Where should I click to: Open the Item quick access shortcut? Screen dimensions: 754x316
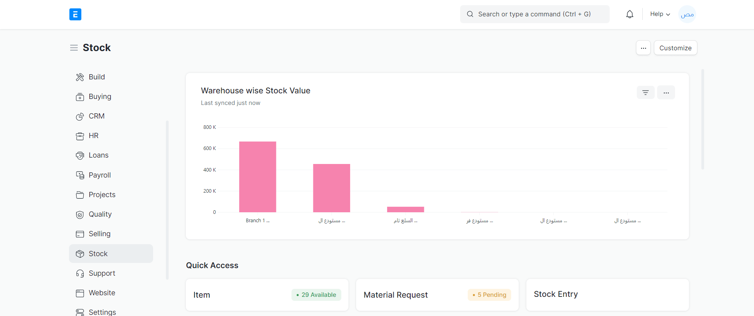pos(202,295)
